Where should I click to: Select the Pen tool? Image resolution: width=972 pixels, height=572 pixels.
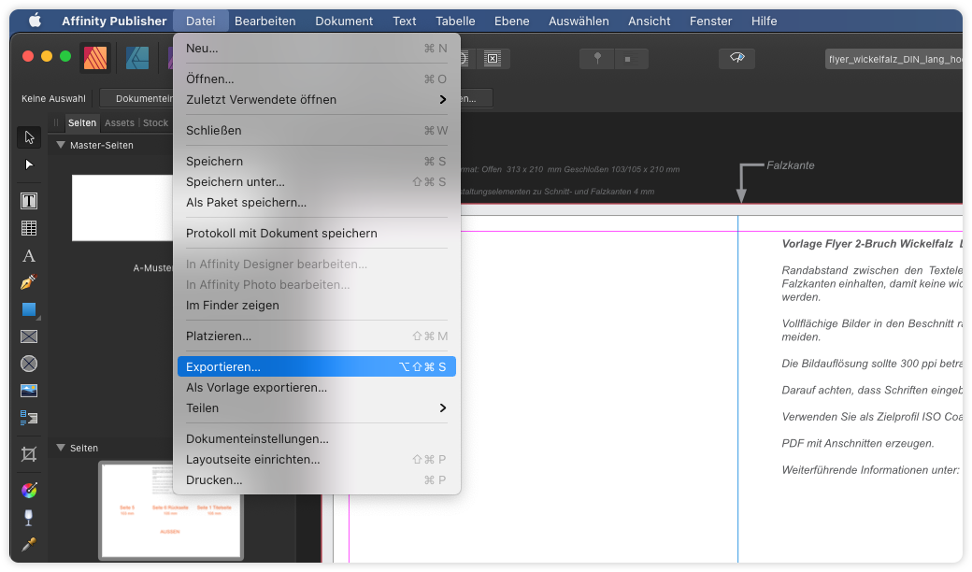29,282
